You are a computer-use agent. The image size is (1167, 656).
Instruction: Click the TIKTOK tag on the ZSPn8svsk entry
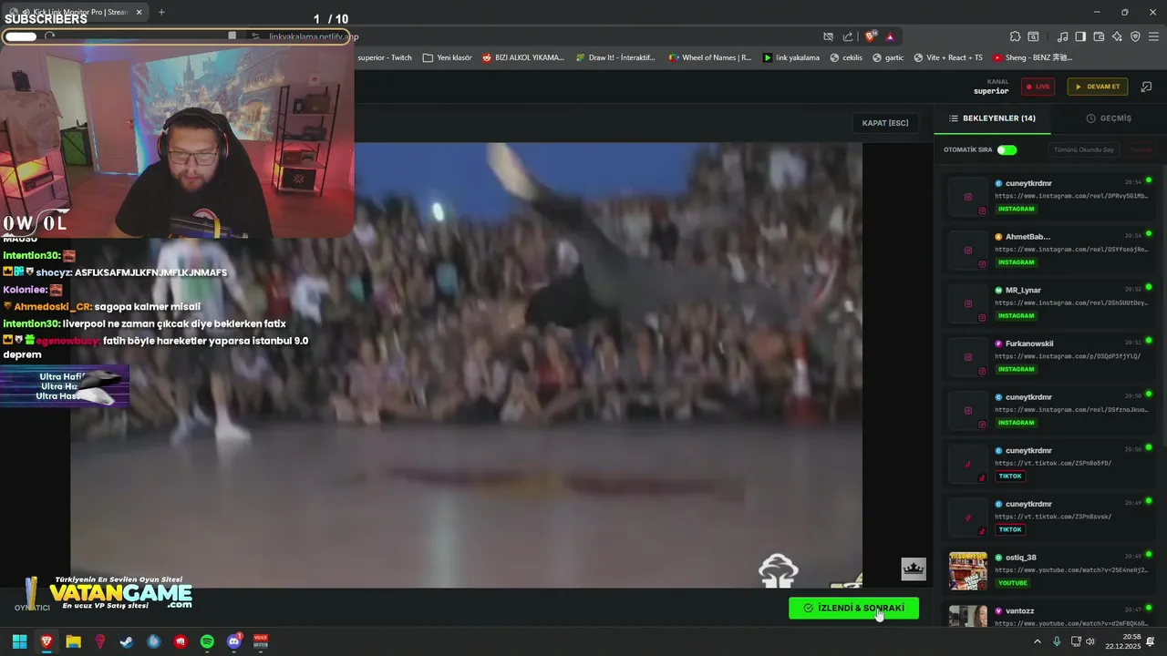(1010, 530)
